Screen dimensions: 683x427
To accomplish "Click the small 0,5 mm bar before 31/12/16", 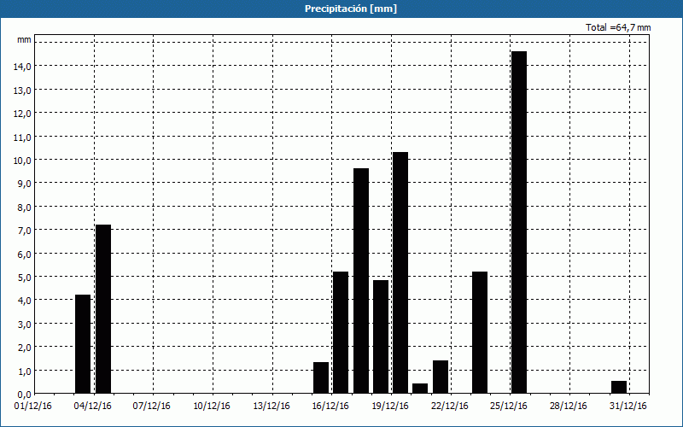I will pos(619,388).
